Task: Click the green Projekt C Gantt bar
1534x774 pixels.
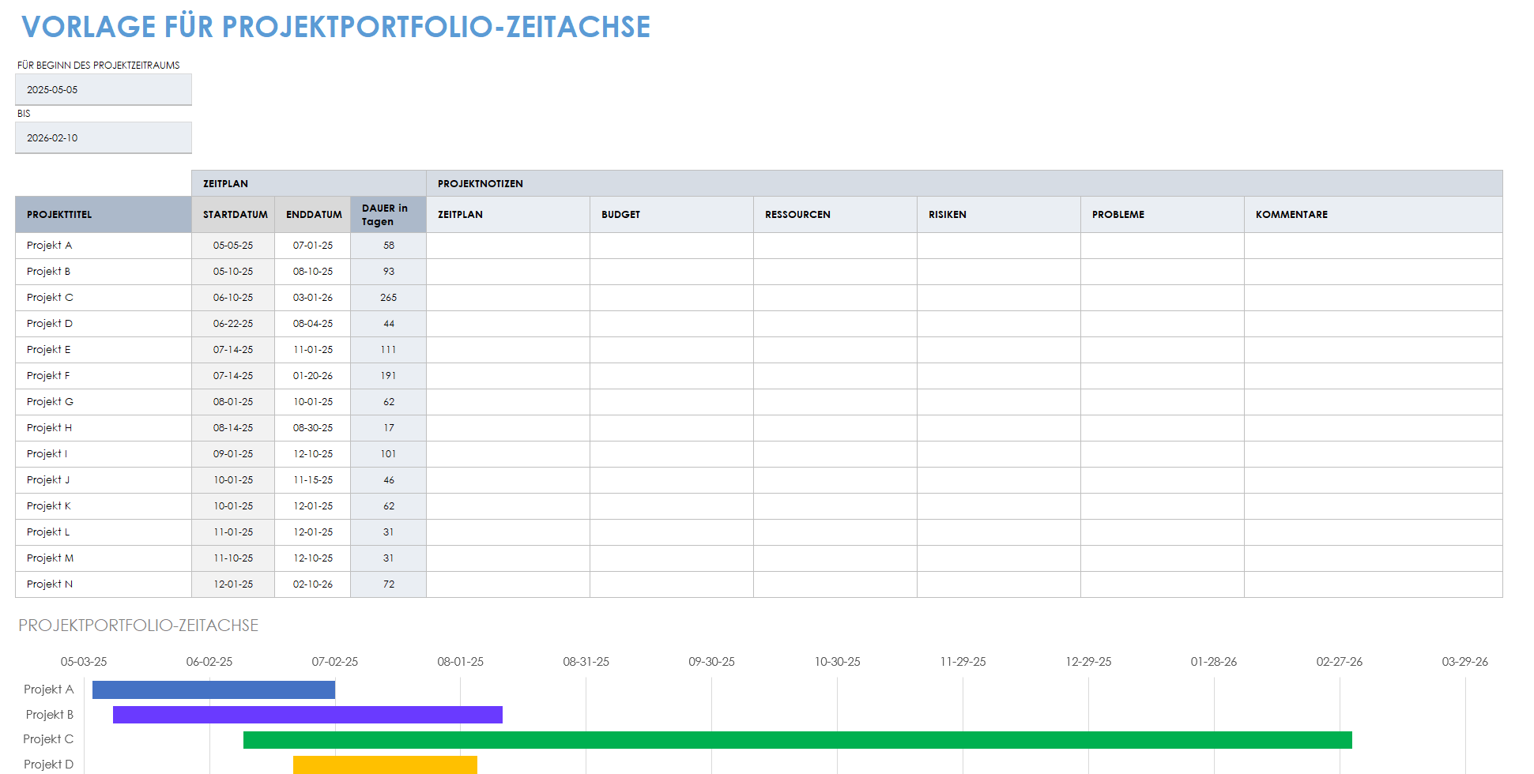Action: (x=797, y=740)
